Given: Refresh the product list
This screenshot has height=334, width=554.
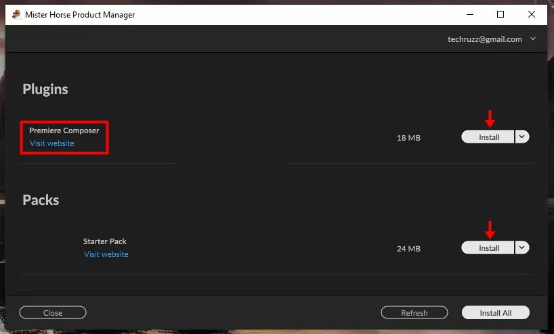Looking at the screenshot, I should coord(414,313).
